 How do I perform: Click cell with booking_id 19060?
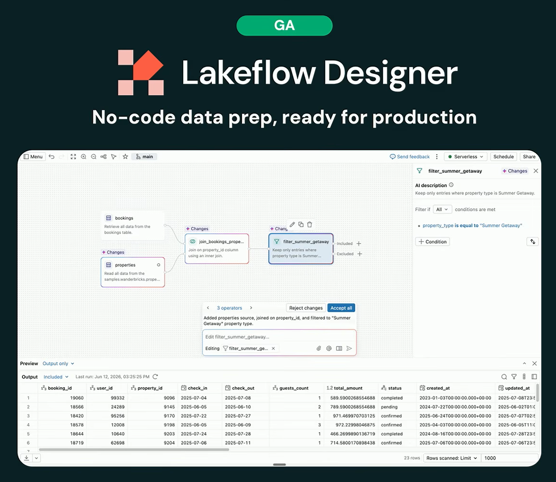[62, 398]
